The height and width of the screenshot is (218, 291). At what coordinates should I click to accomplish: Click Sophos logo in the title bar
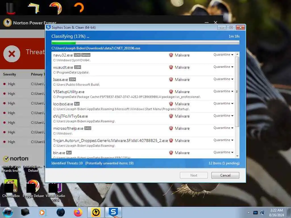click(48, 27)
